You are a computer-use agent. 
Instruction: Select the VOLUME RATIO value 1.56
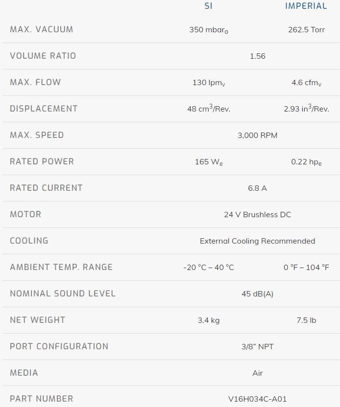click(x=258, y=56)
